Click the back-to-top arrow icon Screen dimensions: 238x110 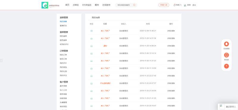pyautogui.click(x=226, y=66)
